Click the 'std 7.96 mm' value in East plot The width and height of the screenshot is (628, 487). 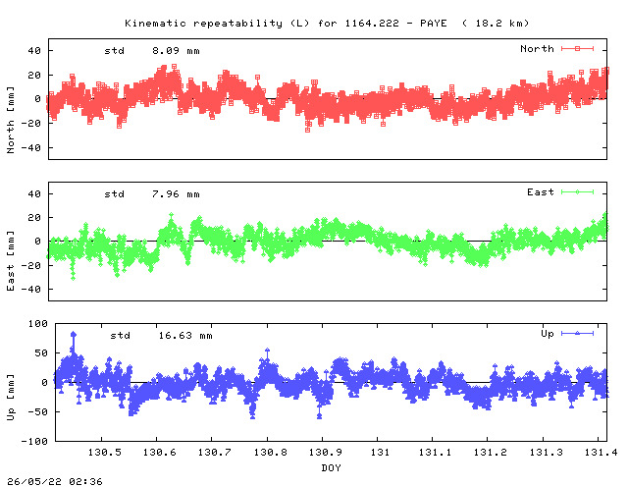[152, 194]
